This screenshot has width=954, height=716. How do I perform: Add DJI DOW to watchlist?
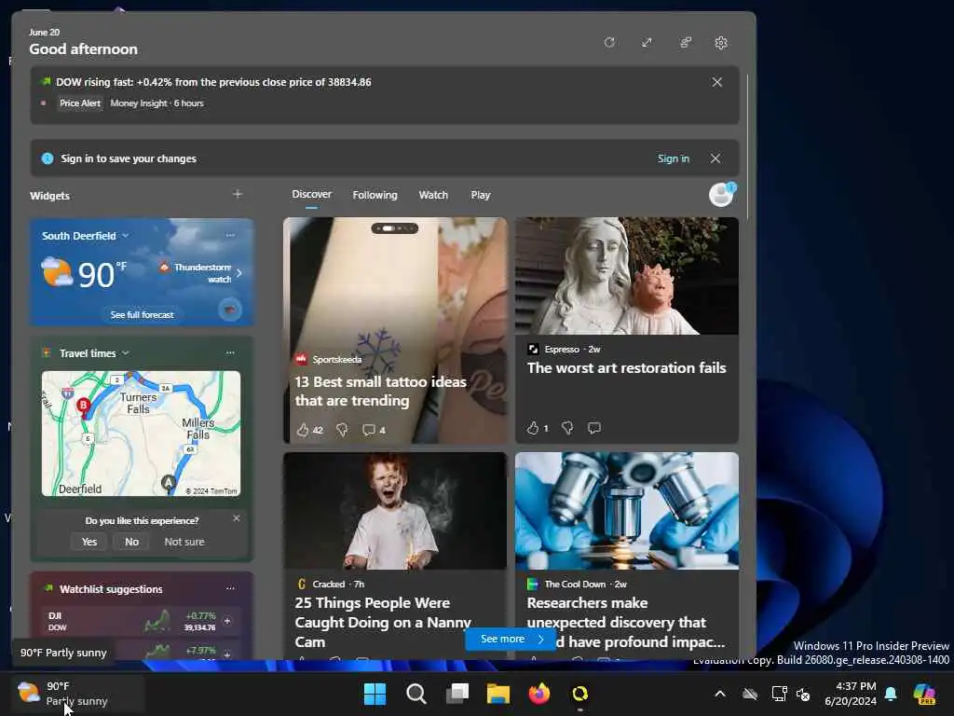coord(227,621)
